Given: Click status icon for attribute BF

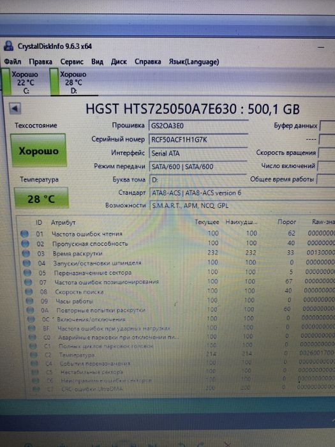Looking at the screenshot, I should [x=32, y=328].
